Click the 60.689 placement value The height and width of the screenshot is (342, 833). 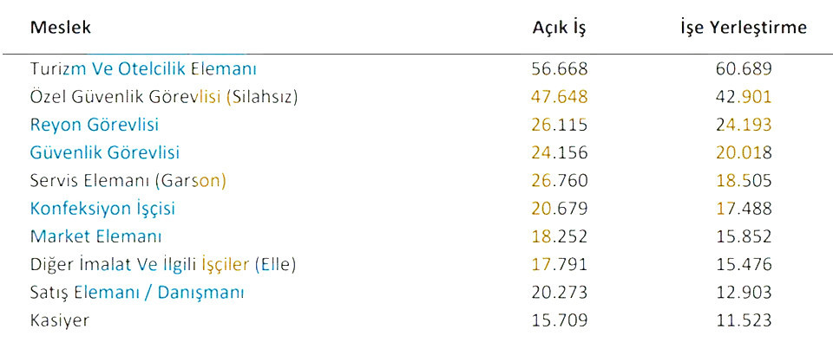744,69
